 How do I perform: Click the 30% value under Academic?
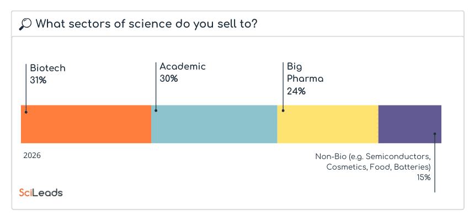(168, 79)
